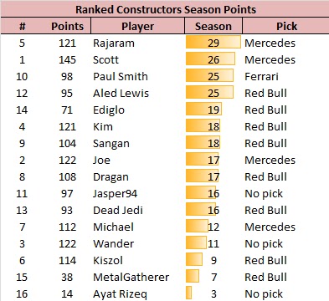Select the Season column header

(213, 26)
